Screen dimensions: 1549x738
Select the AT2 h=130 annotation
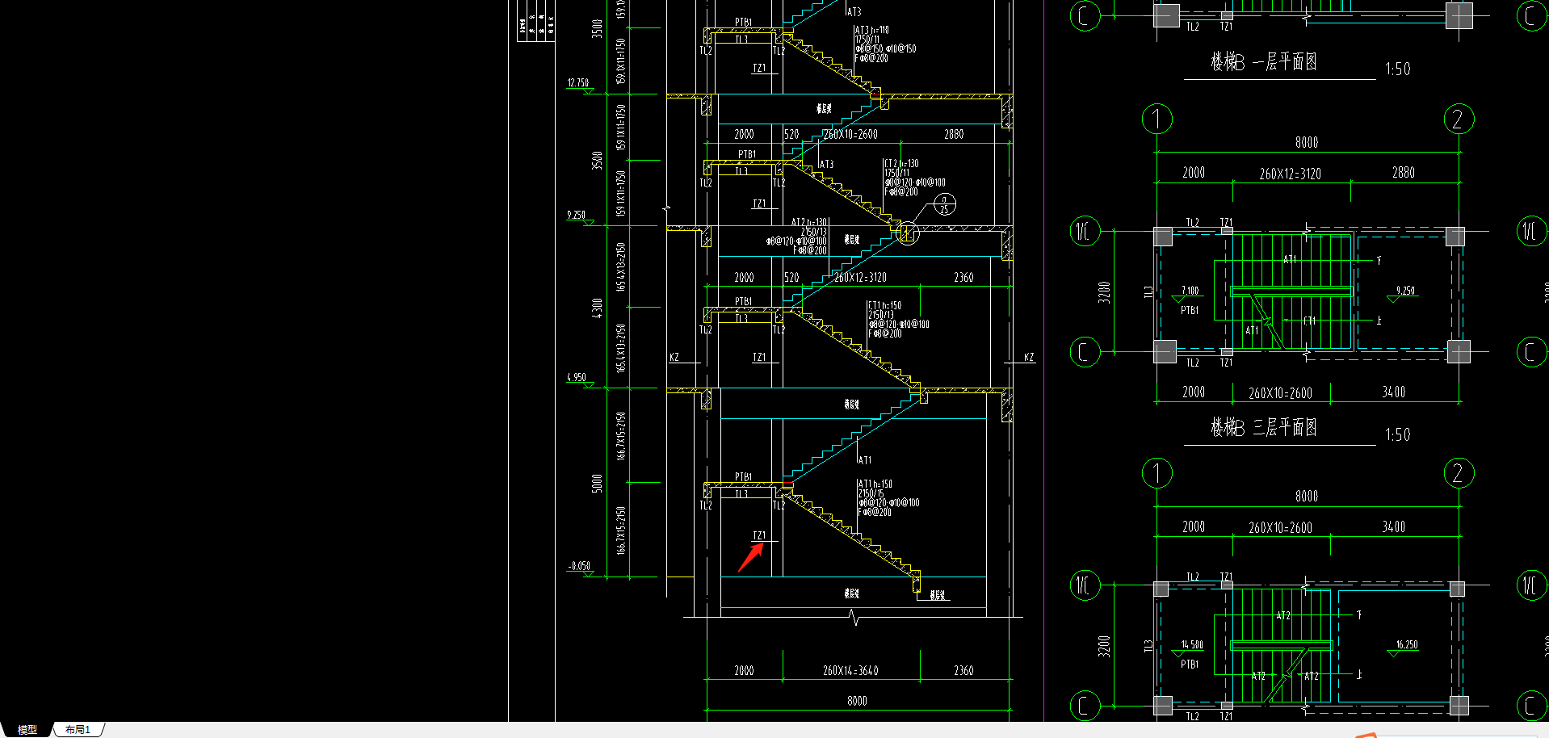tap(809, 222)
